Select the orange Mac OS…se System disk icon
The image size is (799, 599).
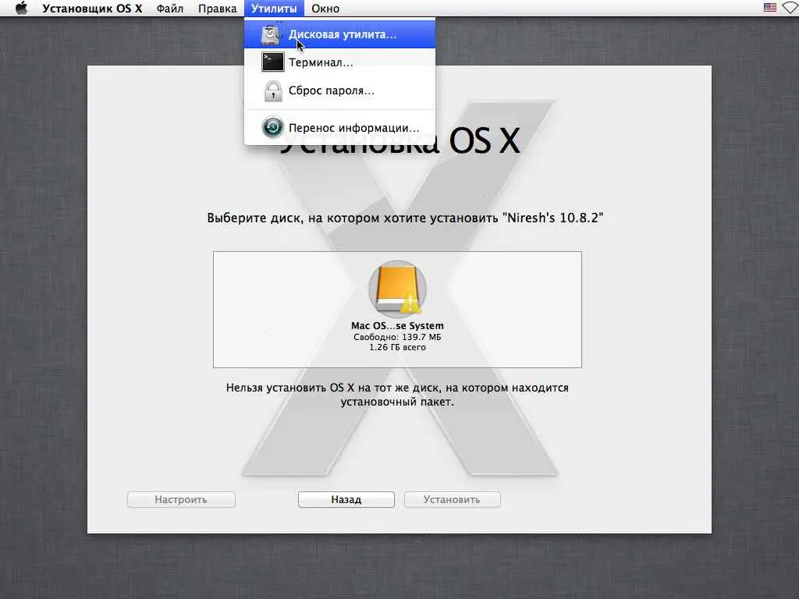(x=397, y=289)
